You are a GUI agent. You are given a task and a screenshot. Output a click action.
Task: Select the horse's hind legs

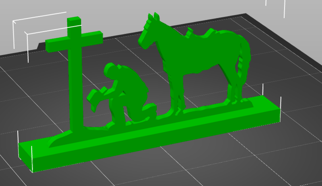tap(235, 86)
